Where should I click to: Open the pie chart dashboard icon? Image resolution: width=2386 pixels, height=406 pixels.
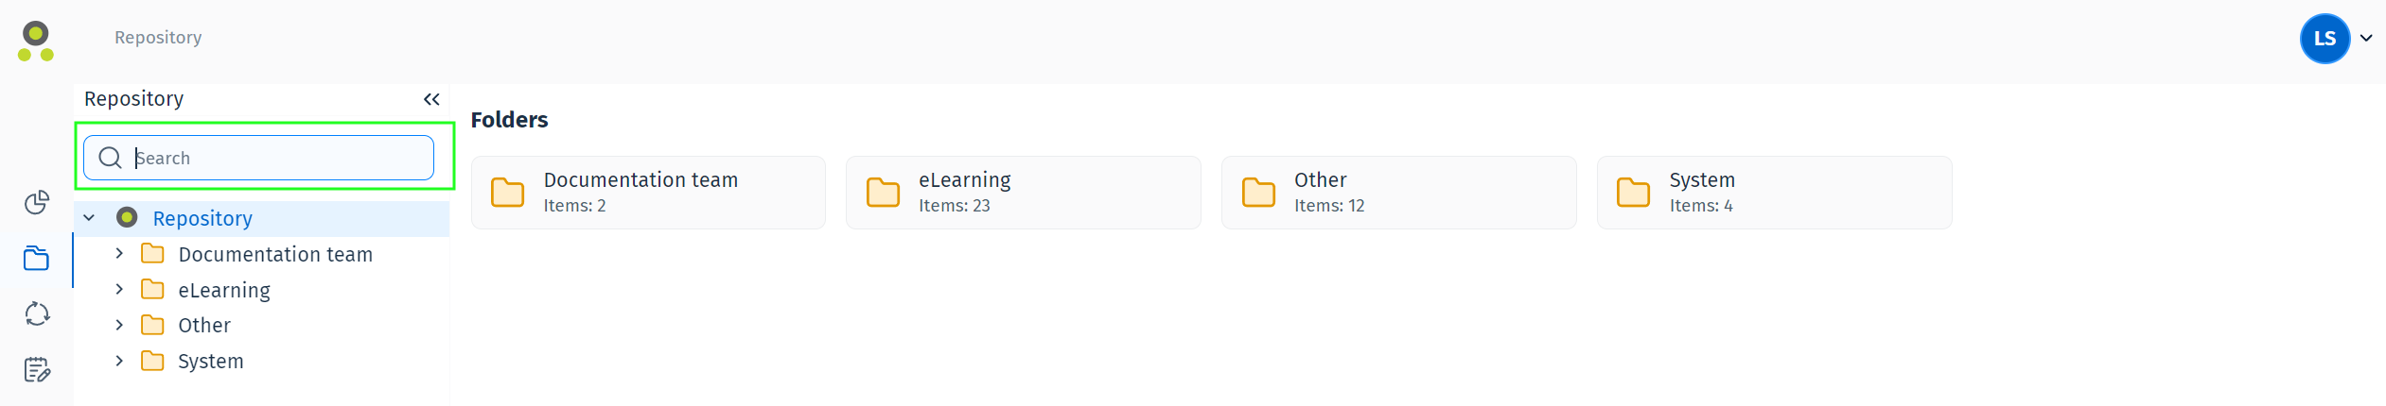(x=37, y=202)
